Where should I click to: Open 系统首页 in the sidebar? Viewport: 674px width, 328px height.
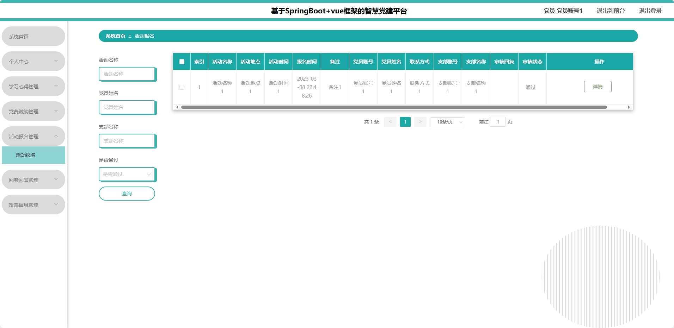coord(33,36)
